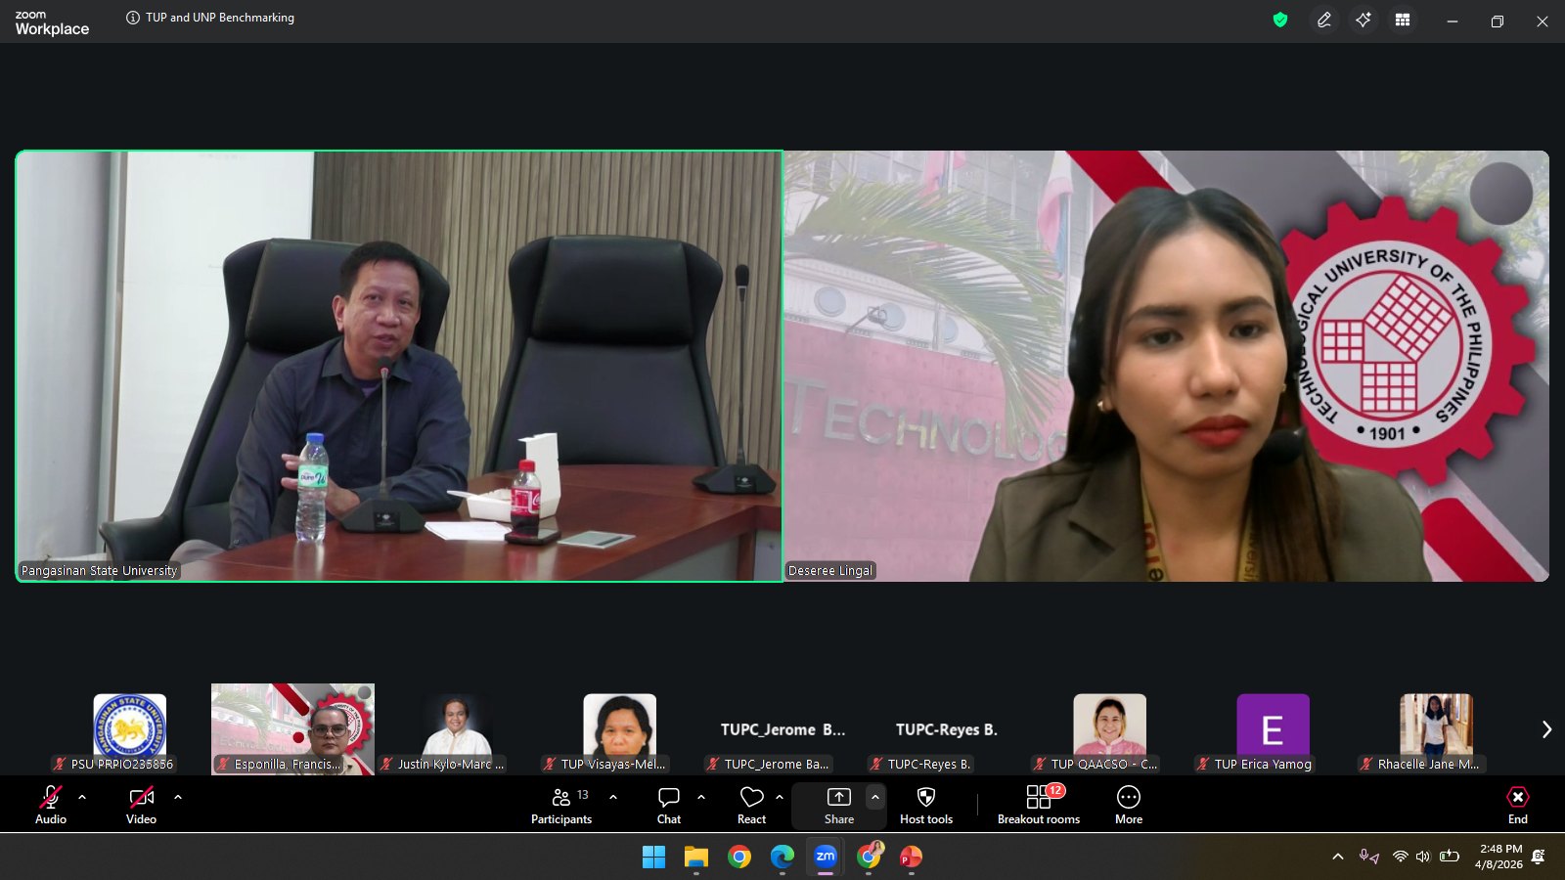Show meeting info for TUP and UNP Benchmarking
This screenshot has width=1565, height=880.
tap(133, 18)
